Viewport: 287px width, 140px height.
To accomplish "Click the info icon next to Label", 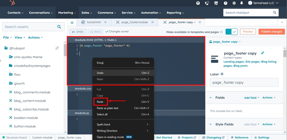I will (222, 74).
